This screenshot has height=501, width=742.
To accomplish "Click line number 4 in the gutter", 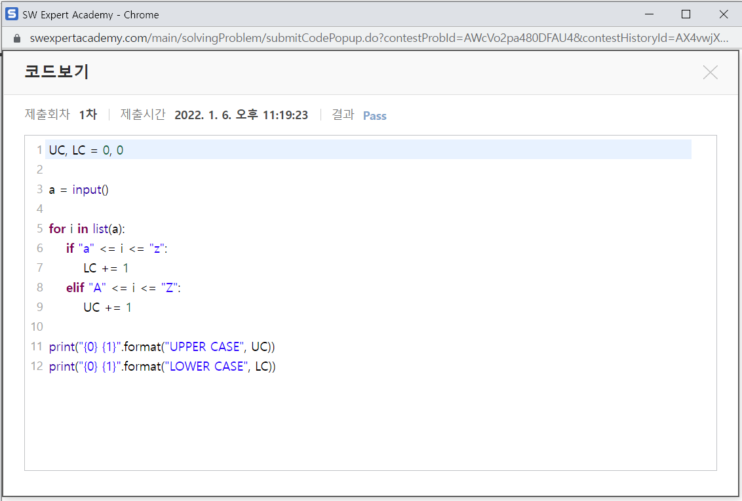I will (40, 209).
